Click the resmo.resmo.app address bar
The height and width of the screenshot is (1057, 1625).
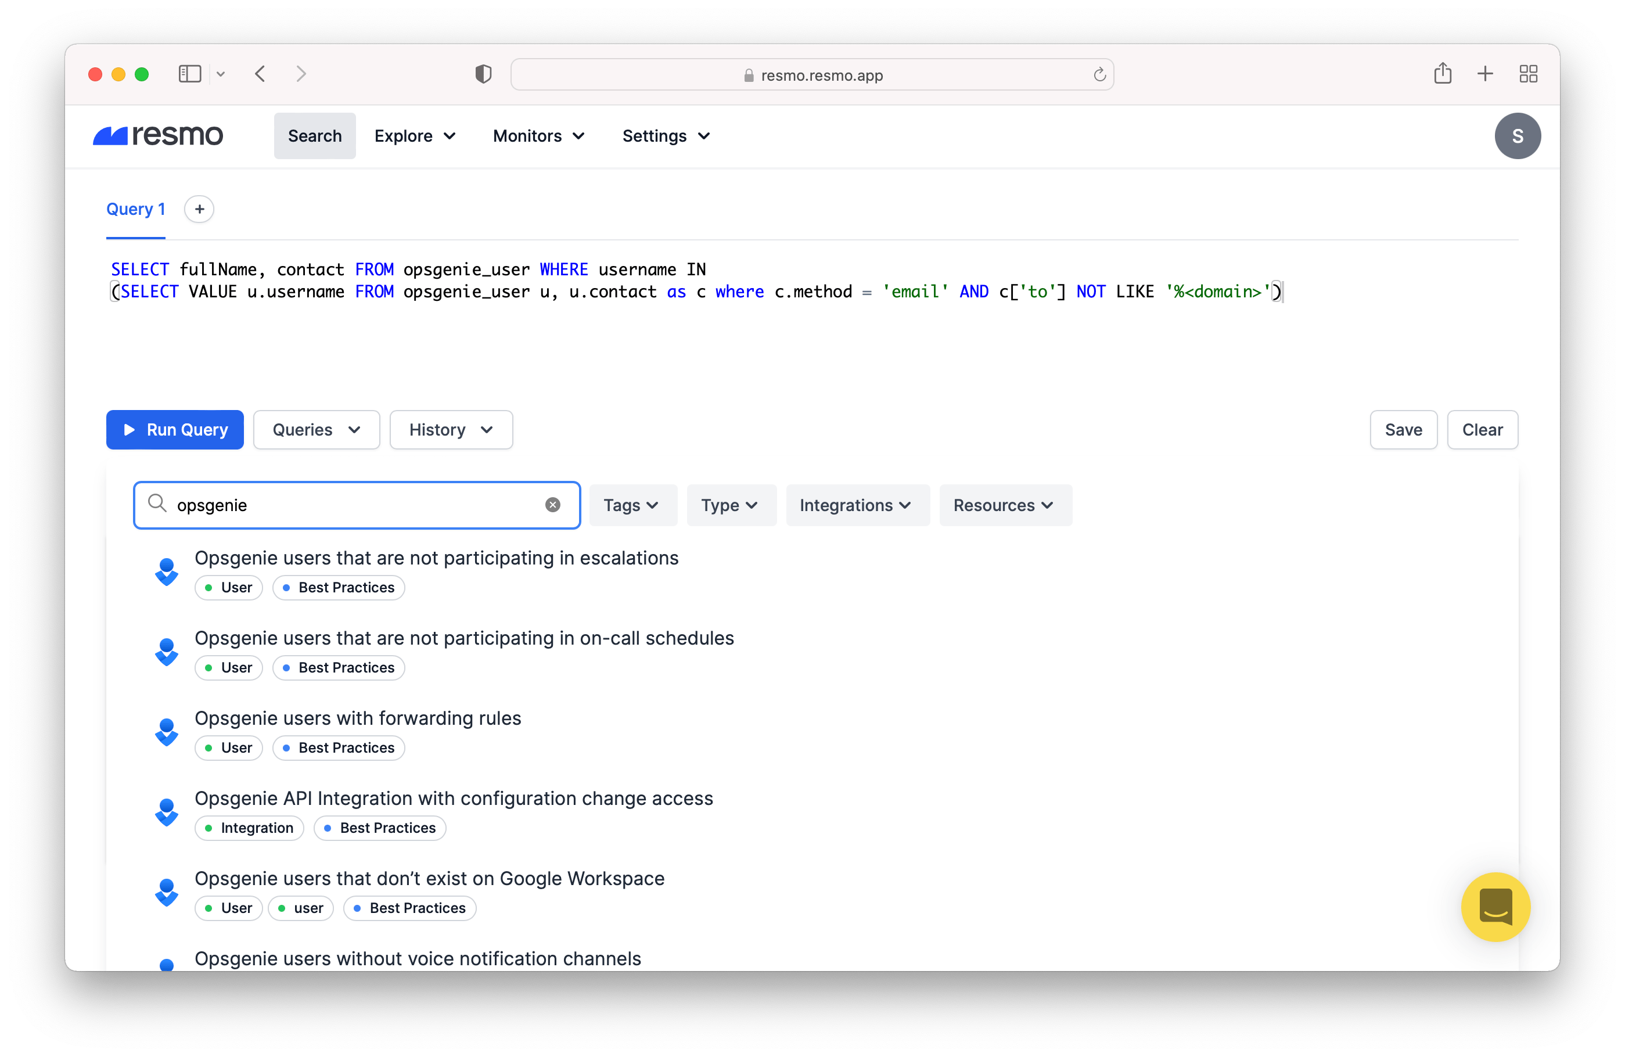(812, 74)
